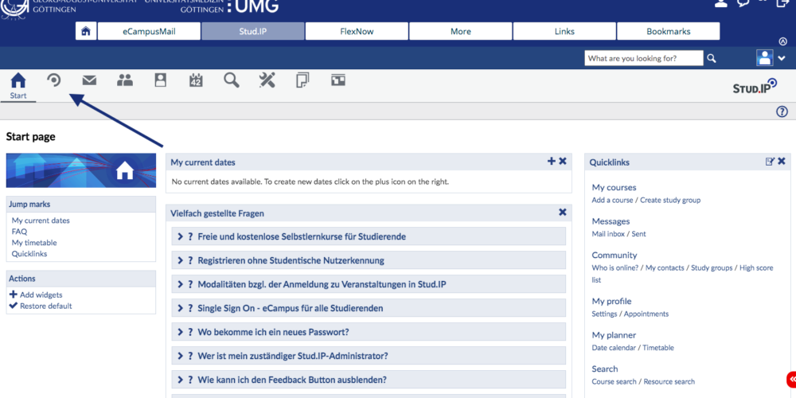Click the user silhouette icon in top header
Screen dimensions: 796x398
tap(721, 2)
